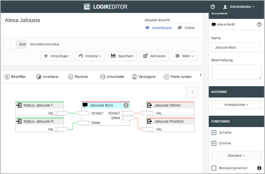Open the Mehr menu

184,56
